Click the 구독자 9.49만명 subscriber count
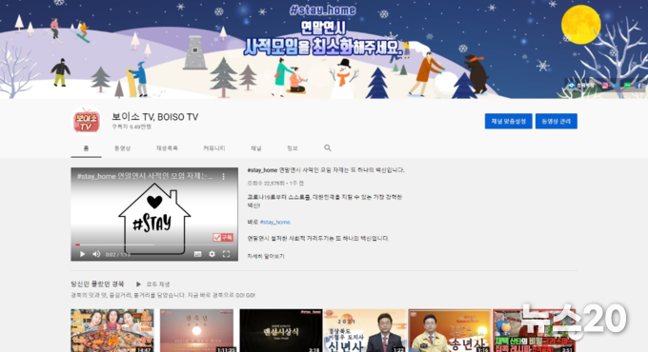 click(x=132, y=127)
